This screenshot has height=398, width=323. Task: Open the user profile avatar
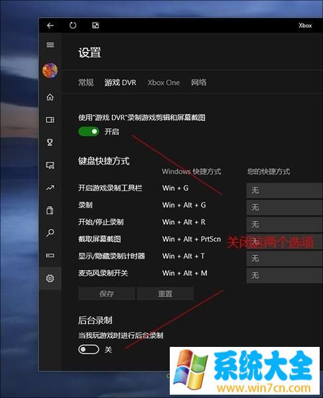pos(50,70)
